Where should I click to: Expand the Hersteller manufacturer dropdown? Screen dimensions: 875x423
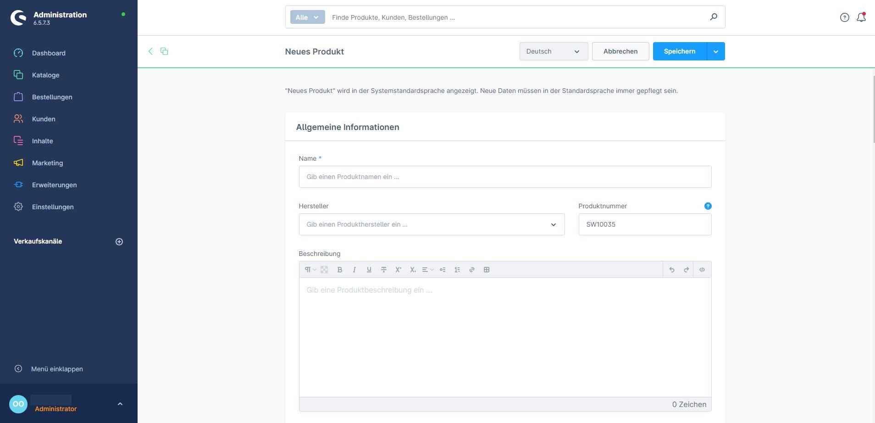pos(553,224)
